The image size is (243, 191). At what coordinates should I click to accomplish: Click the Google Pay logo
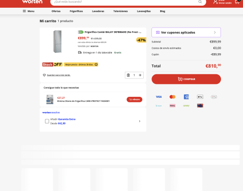[x=214, y=97]
